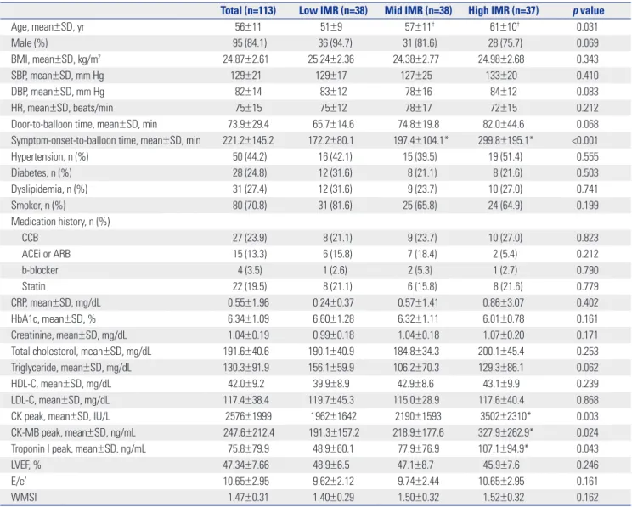Select the 'Dyslipidemia, n (%)' row label

[x=49, y=189]
